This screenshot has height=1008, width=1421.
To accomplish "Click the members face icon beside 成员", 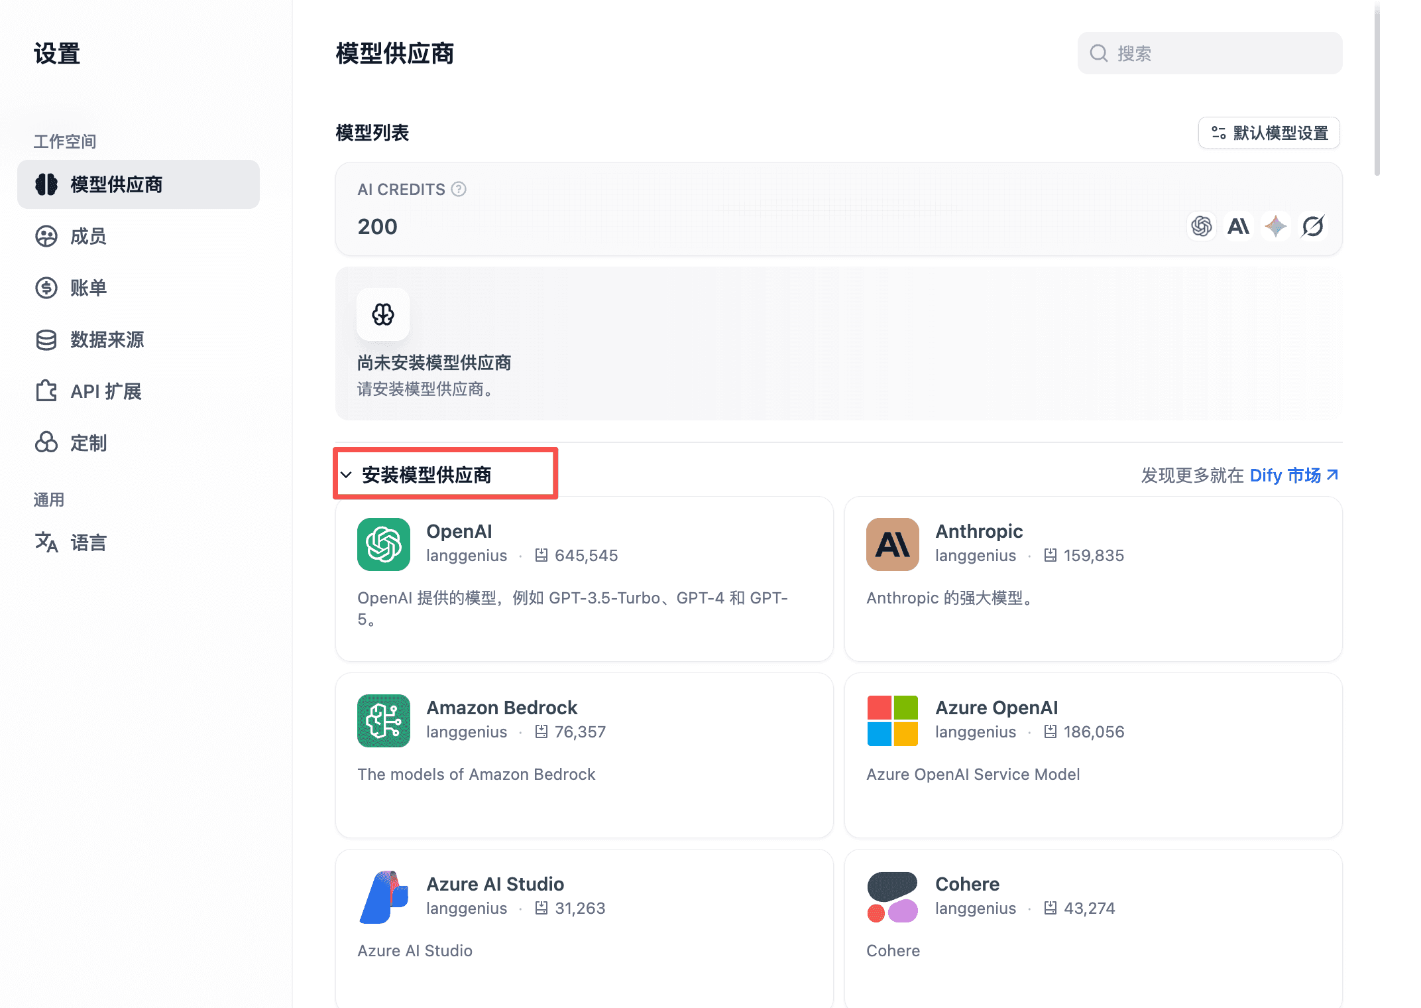I will click(x=46, y=236).
